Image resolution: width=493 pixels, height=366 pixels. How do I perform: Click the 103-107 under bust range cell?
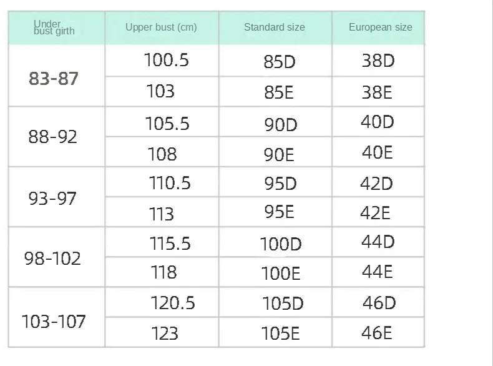[x=54, y=322]
